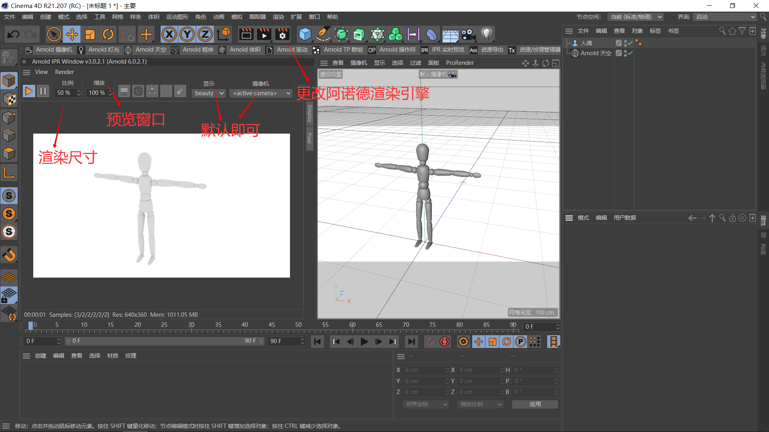Toggle Y axis lock
This screenshot has width=769, height=432.
[x=187, y=34]
